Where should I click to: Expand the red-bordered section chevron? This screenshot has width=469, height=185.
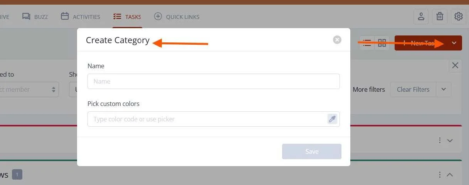(450, 141)
